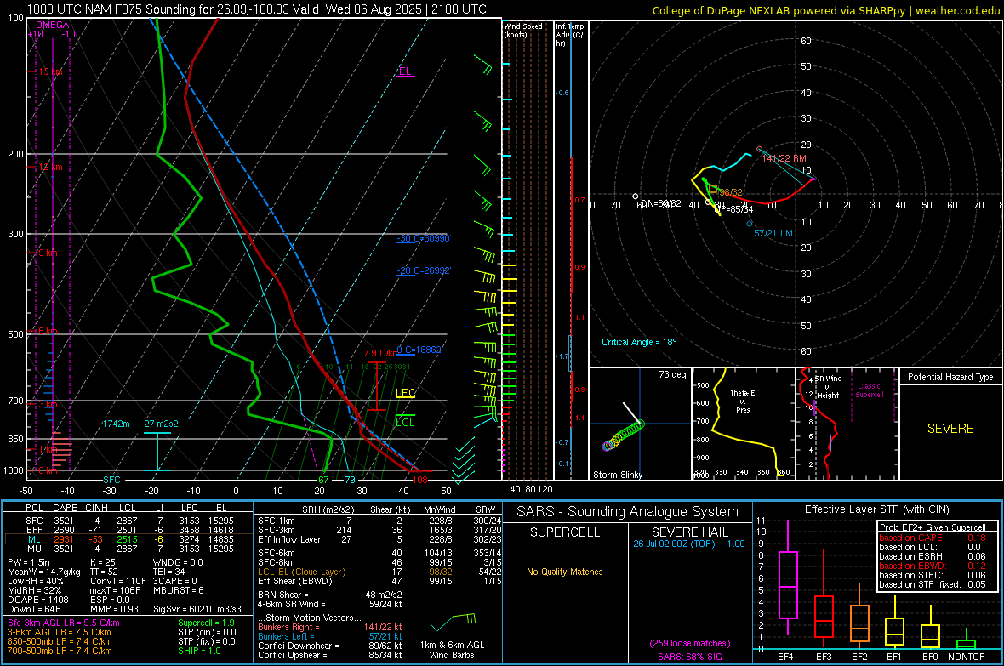Click the magenta EL marker on skew-T
The width and height of the screenshot is (1004, 666).
(x=405, y=71)
